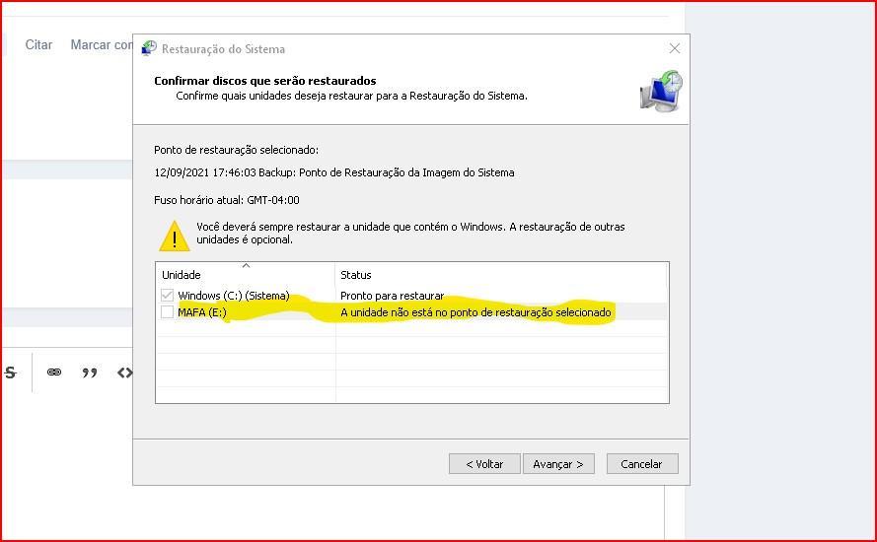This screenshot has height=542, width=877.
Task: Sort list by Status column header
Action: coord(501,274)
